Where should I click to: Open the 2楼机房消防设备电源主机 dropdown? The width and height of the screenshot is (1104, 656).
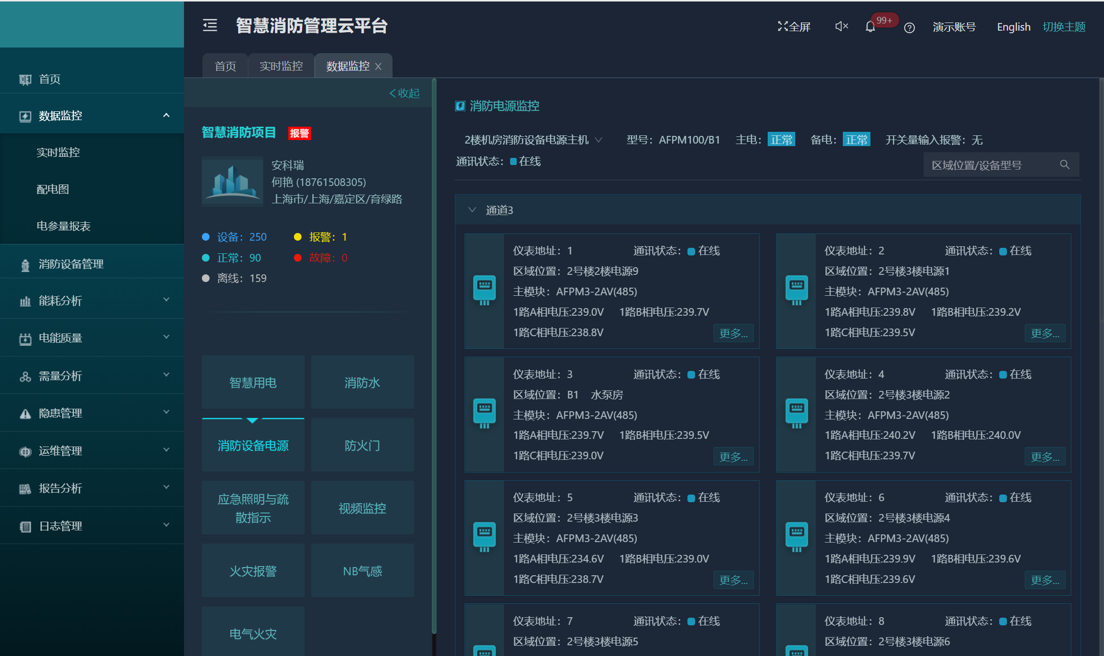point(532,139)
